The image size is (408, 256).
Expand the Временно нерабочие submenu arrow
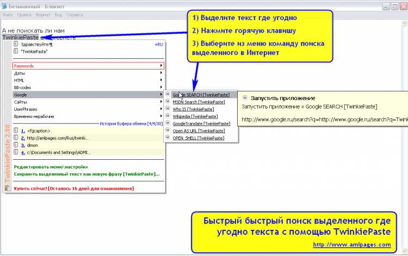(x=161, y=116)
